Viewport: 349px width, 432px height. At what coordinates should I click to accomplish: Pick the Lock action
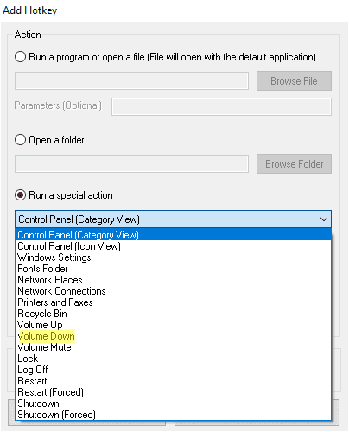[x=173, y=359]
